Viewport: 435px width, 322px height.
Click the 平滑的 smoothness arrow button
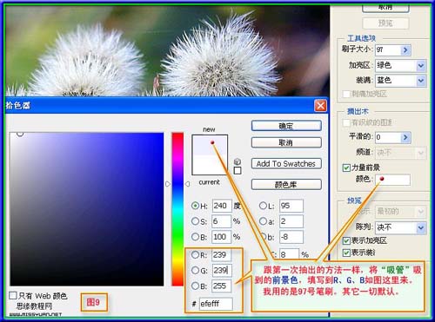click(x=405, y=137)
